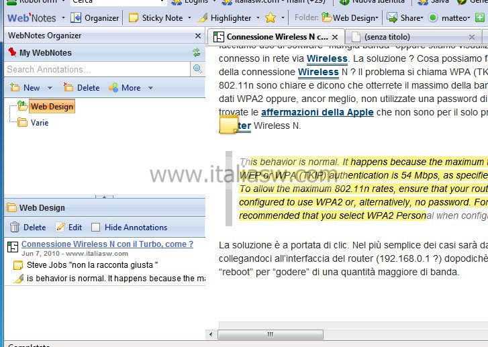Open the yellow sticky note on page
This screenshot has height=347, width=488.
(x=229, y=125)
